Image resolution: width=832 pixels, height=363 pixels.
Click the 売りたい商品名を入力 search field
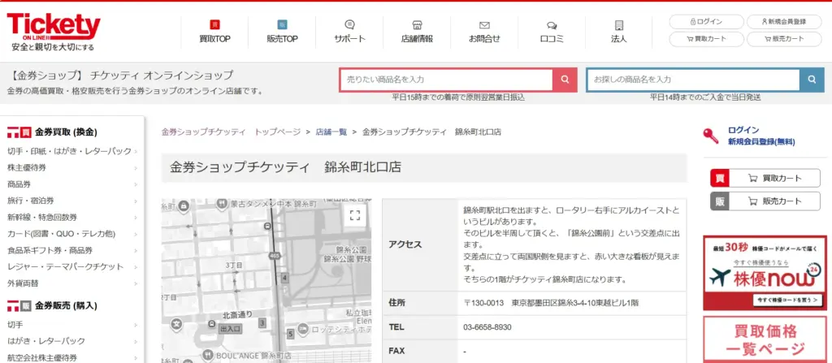point(446,80)
